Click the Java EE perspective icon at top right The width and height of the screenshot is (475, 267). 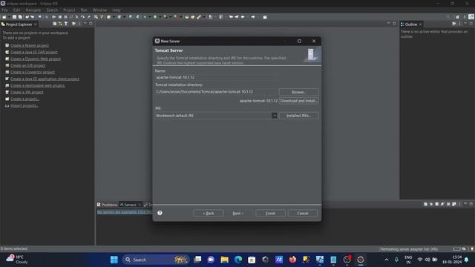pos(471,17)
